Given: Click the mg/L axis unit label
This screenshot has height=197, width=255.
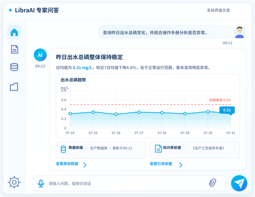Looking at the screenshot, I should coord(64,88).
